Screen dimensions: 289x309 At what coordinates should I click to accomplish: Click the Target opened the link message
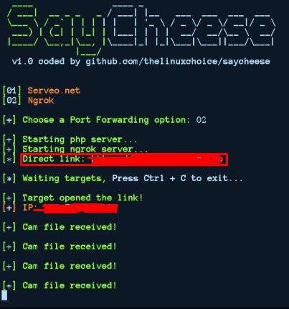pyautogui.click(x=82, y=198)
